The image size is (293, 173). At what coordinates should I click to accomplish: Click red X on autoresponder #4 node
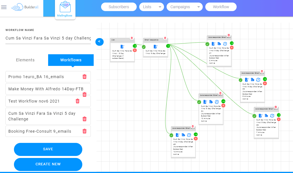point(223,105)
